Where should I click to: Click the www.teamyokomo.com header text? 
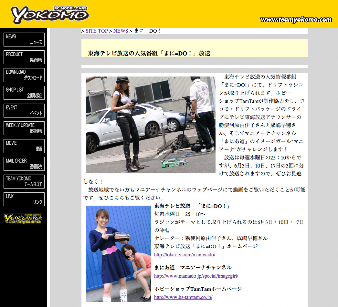(296, 20)
